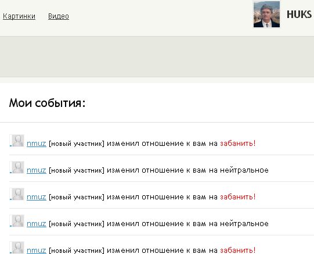Open nmuz link in second event row
Viewport: 314px width, 254px height.
pos(37,170)
